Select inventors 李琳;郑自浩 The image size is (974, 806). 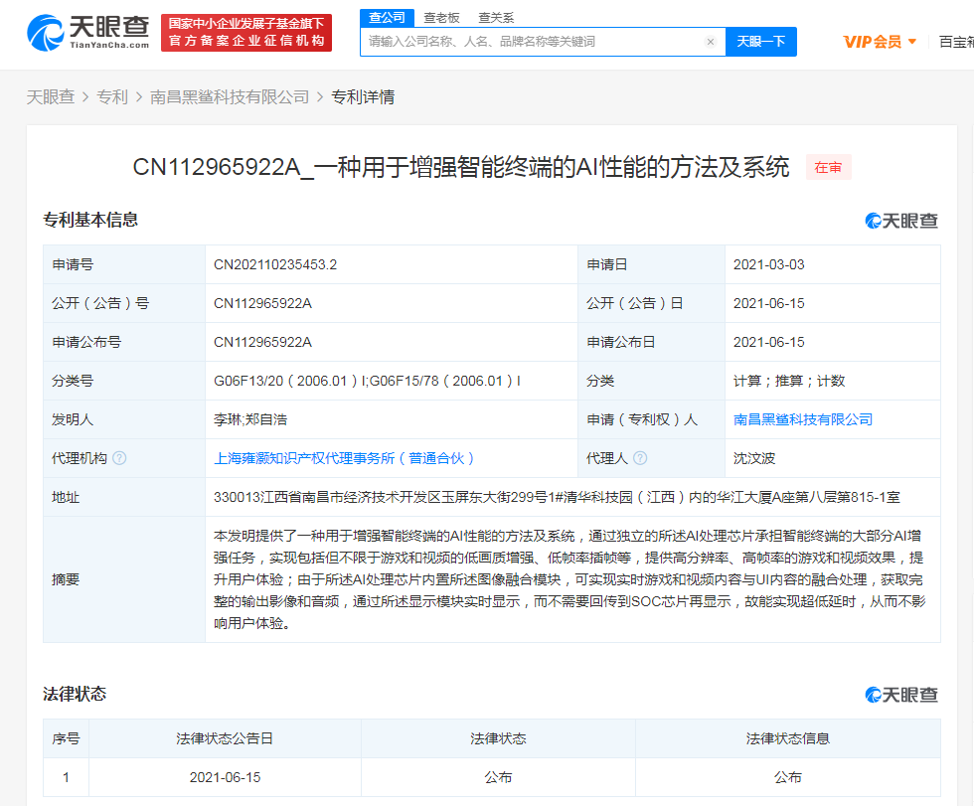250,419
